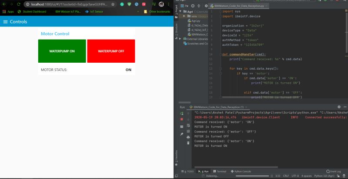
Task: Expand External Libraries node
Action: coord(180,39)
